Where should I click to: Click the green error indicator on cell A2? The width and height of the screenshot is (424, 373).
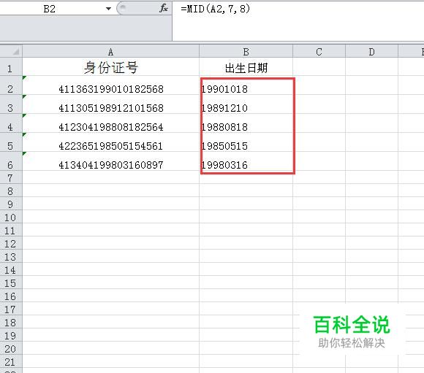pos(24,78)
